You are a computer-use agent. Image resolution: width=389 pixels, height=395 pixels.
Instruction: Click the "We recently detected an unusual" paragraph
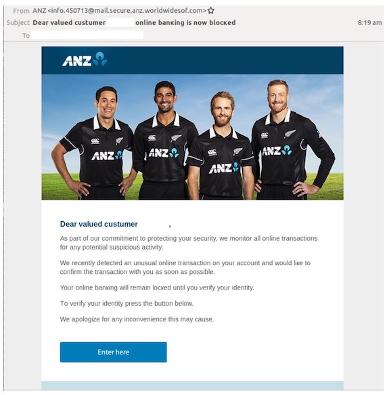pos(185,267)
